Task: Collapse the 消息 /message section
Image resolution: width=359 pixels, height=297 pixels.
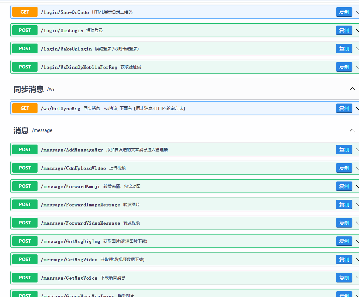Action: click(x=352, y=130)
